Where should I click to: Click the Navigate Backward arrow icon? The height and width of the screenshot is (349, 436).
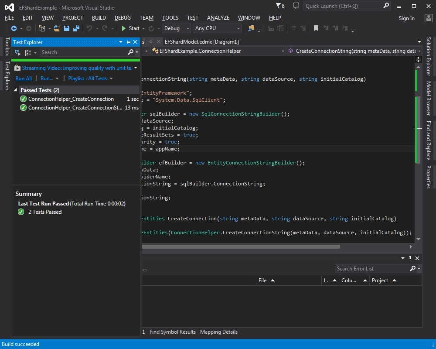[14, 28]
